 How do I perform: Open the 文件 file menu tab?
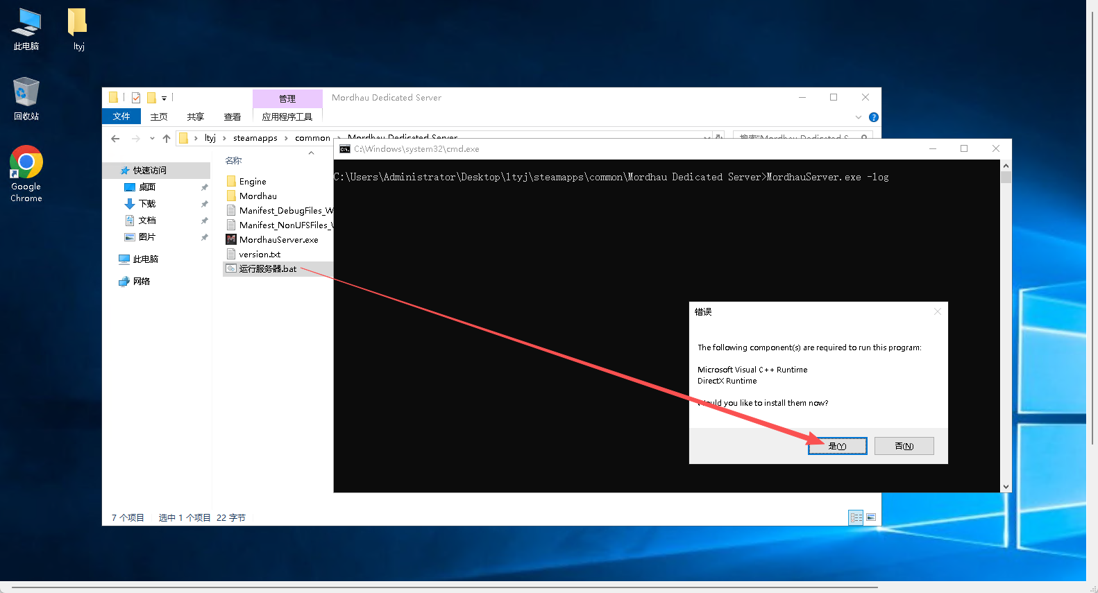point(121,117)
